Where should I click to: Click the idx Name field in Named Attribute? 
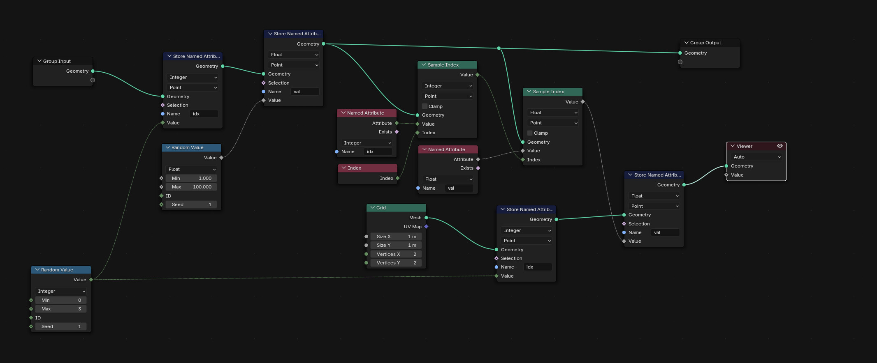(378, 152)
